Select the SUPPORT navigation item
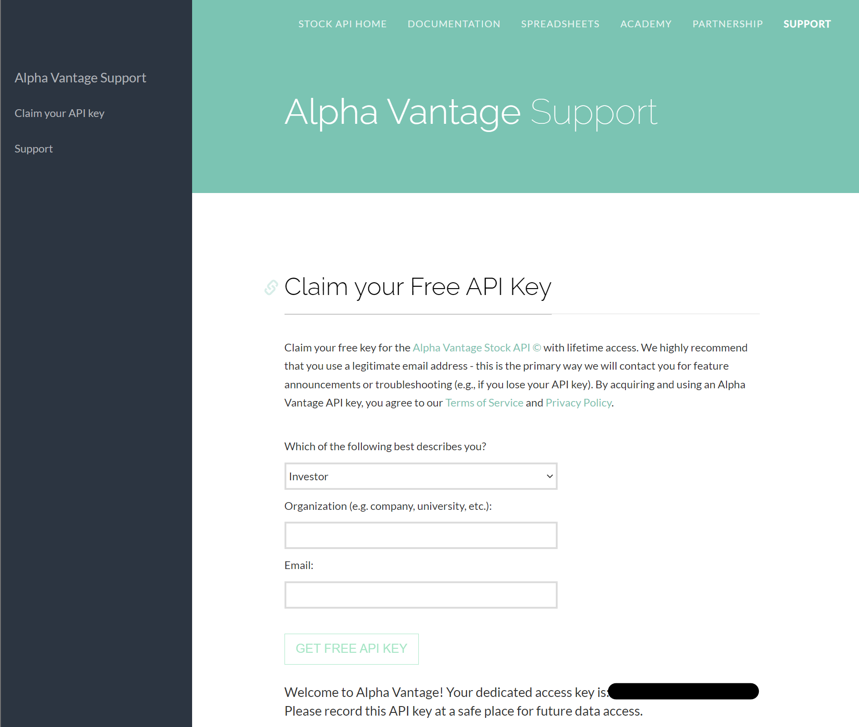Screen dimensions: 859x727 (x=807, y=24)
